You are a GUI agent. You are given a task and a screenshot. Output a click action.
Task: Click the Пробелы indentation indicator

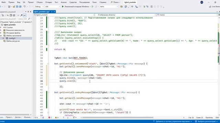pos(209,118)
